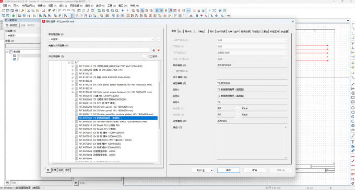Click the part number field RIT.8950060
Image resolution: width=355 pixels, height=190 pixels.
click(252, 65)
